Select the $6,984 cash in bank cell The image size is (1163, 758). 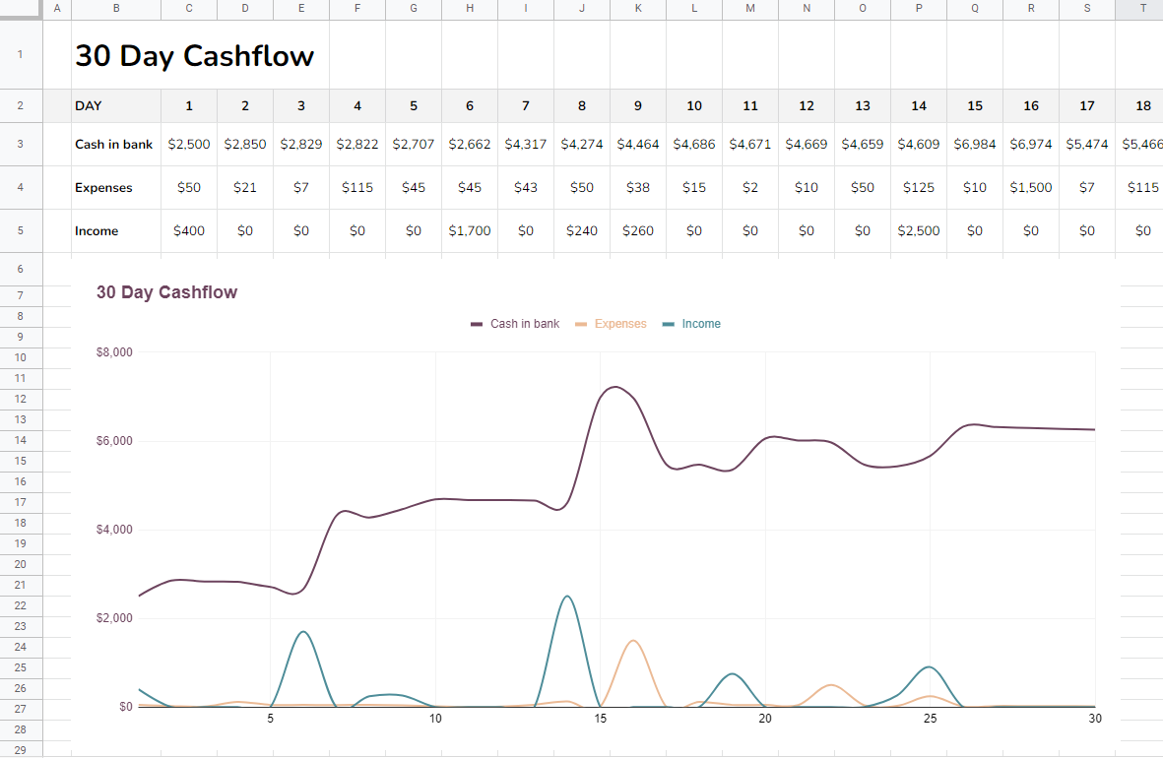974,144
